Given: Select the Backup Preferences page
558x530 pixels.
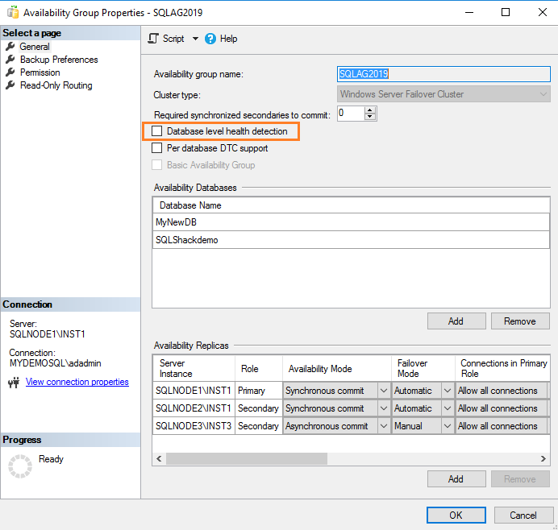Looking at the screenshot, I should pyautogui.click(x=59, y=60).
